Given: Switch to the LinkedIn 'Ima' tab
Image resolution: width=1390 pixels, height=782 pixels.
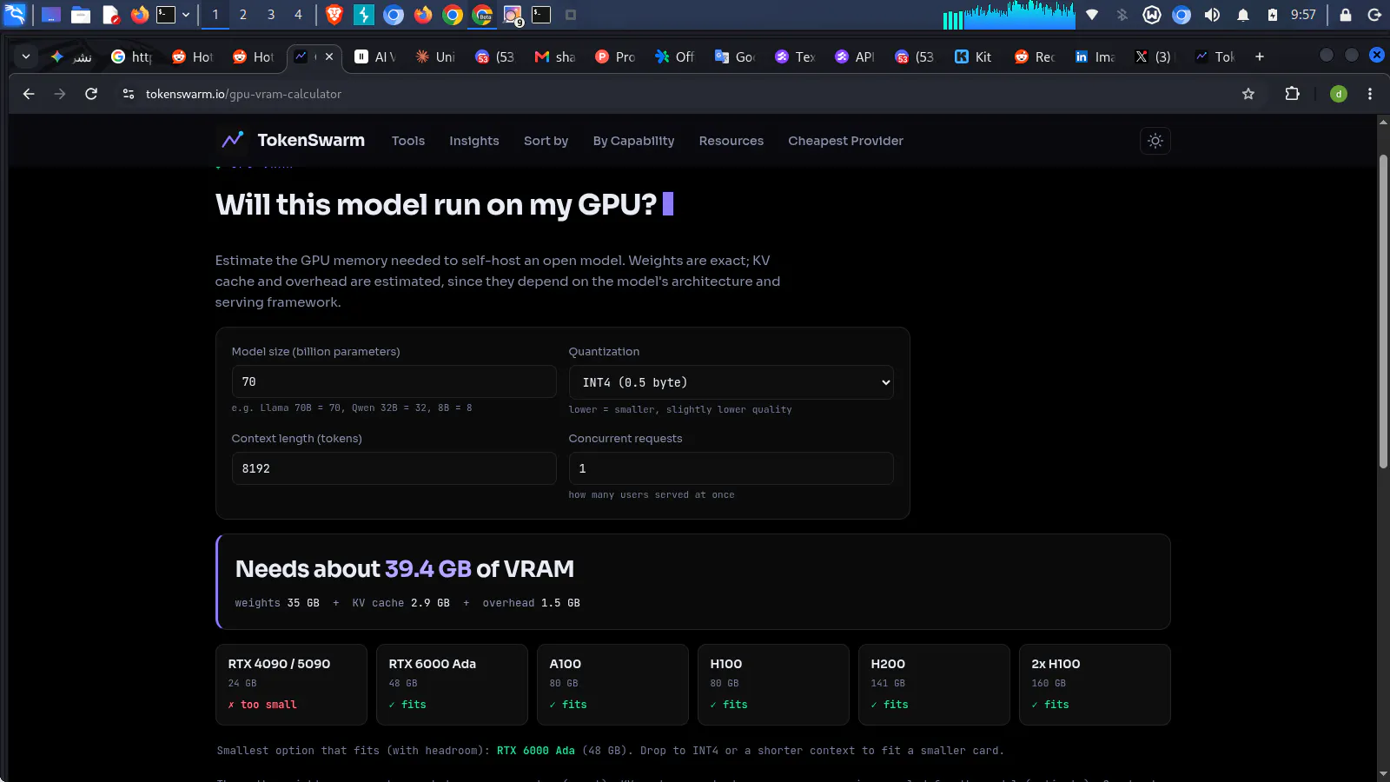Looking at the screenshot, I should pos(1095,56).
